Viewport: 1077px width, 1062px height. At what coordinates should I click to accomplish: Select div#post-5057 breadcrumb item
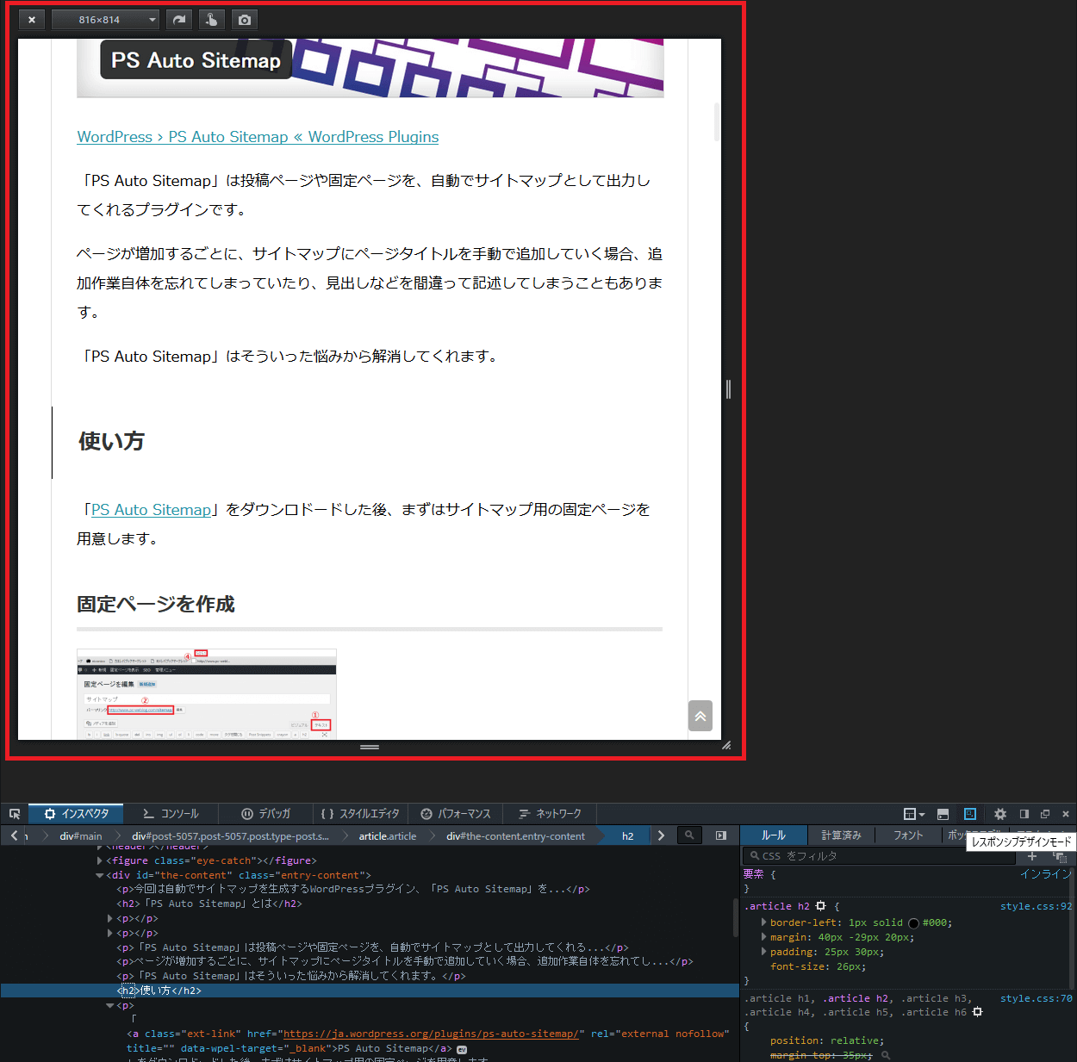tap(230, 836)
